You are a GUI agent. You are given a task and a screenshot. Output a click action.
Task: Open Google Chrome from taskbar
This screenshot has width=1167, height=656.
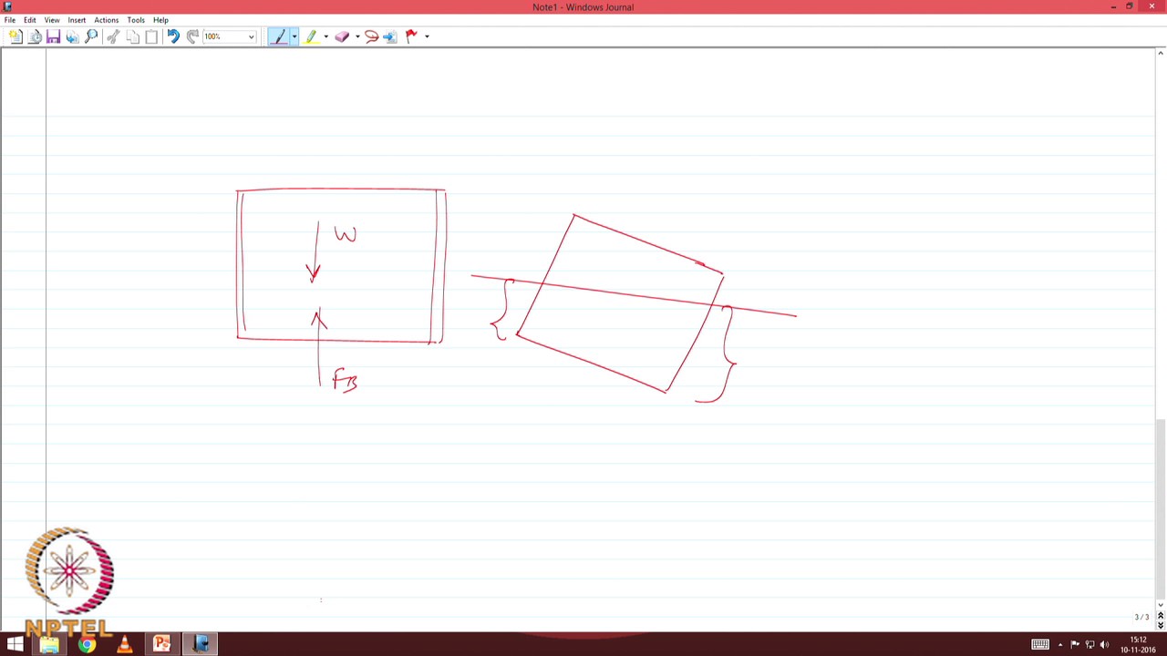pyautogui.click(x=87, y=644)
